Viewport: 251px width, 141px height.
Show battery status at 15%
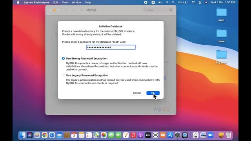[x=183, y=2]
